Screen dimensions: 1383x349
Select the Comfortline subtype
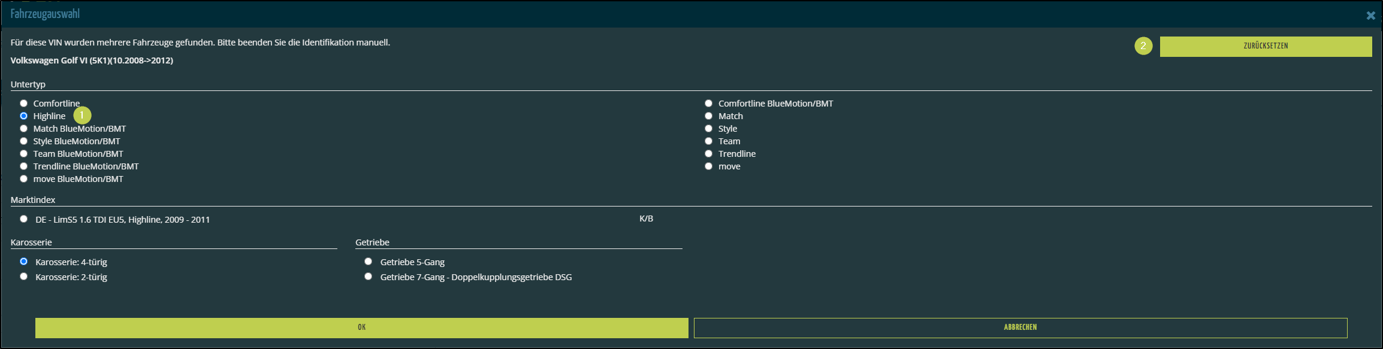click(24, 104)
